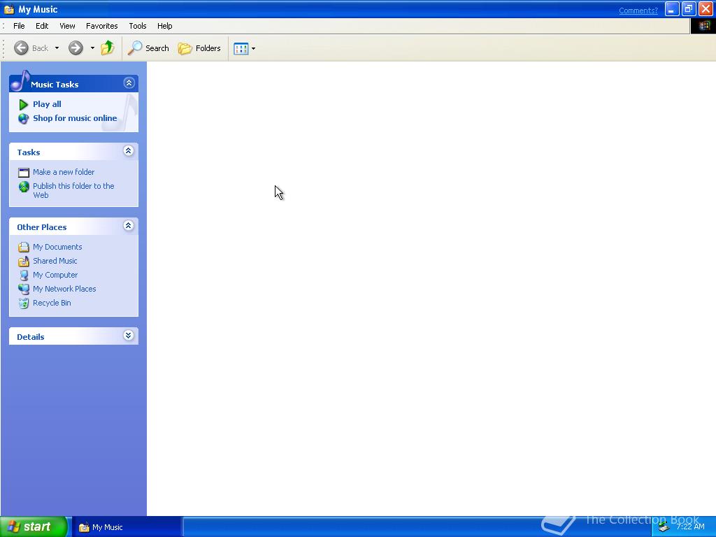Open the Back history dropdown arrow
The width and height of the screenshot is (716, 537).
click(57, 48)
